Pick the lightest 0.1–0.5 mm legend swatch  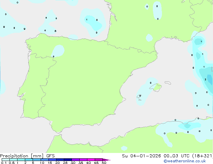click(x=6, y=160)
